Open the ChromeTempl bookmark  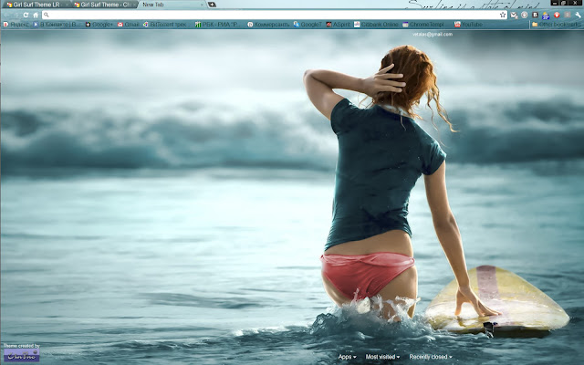coord(423,25)
